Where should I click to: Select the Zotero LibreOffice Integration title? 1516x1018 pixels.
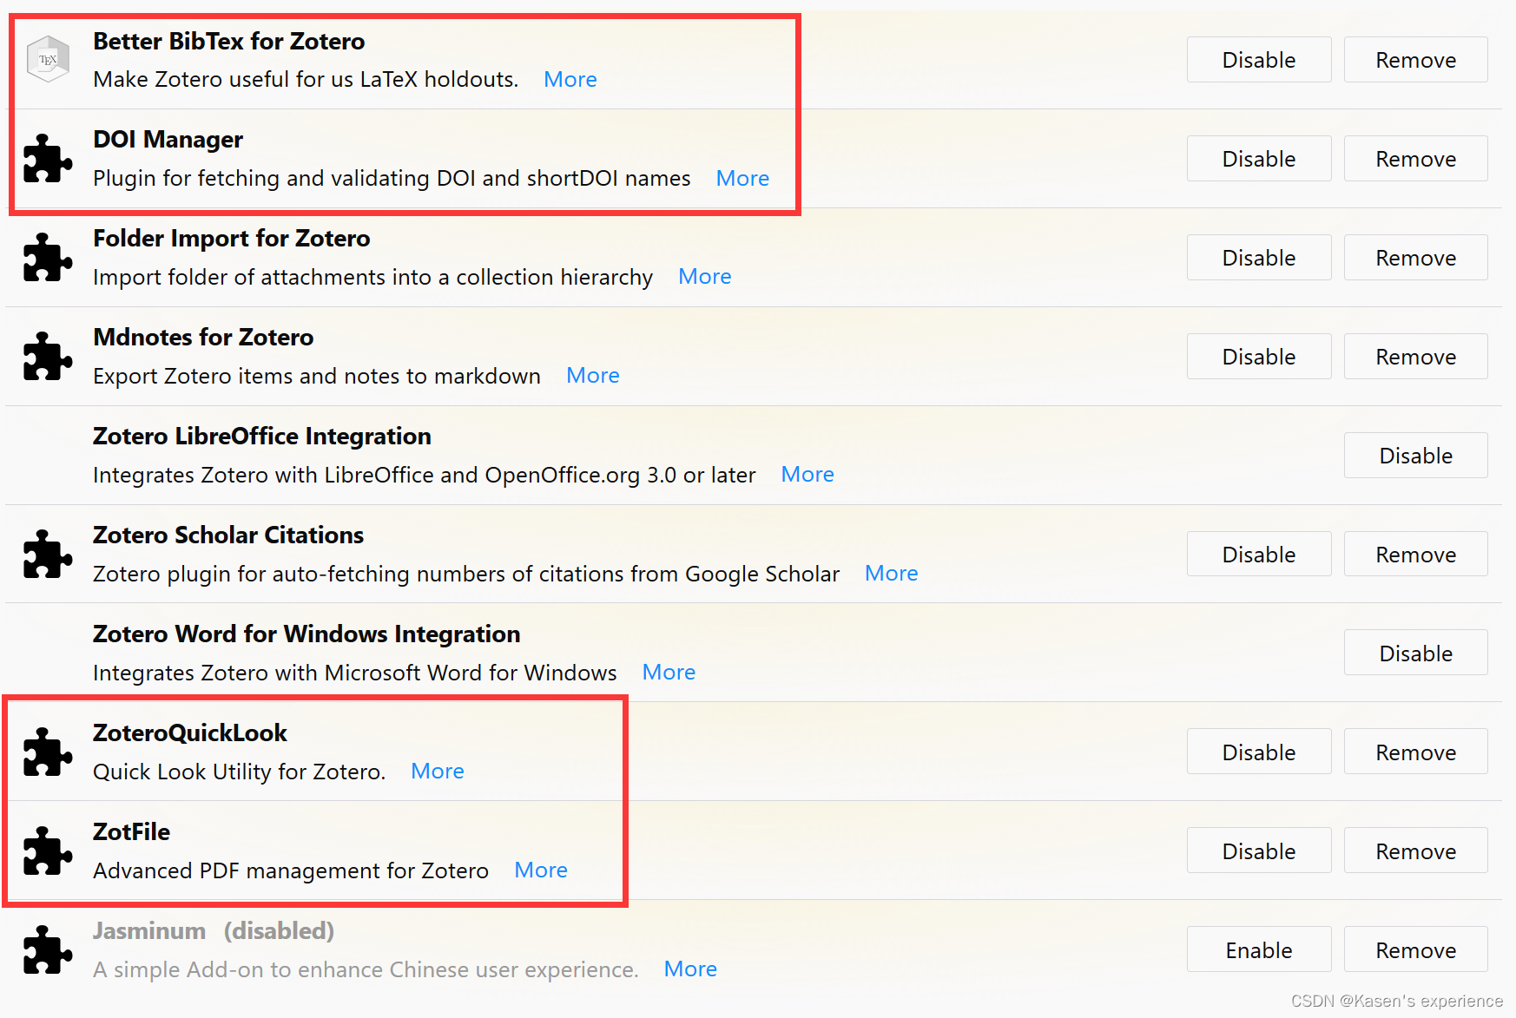(x=262, y=436)
